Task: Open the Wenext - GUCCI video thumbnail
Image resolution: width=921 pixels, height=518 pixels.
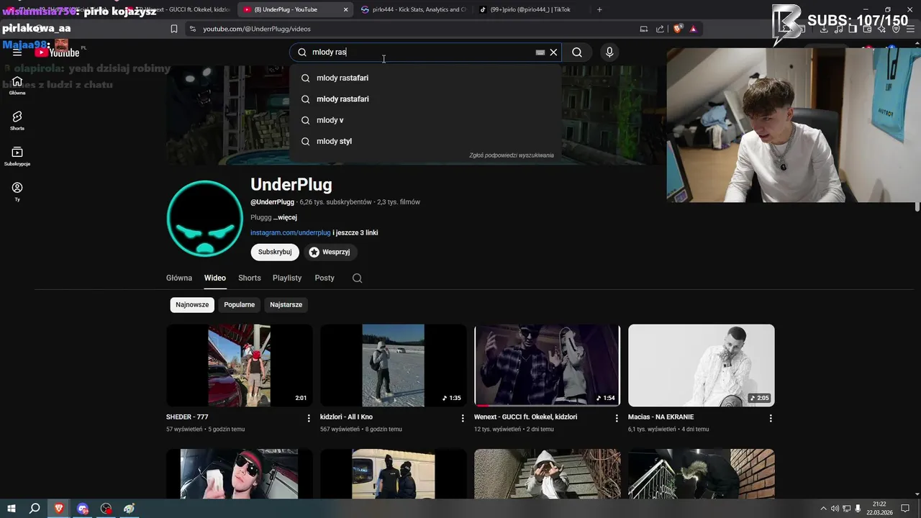Action: coord(548,365)
